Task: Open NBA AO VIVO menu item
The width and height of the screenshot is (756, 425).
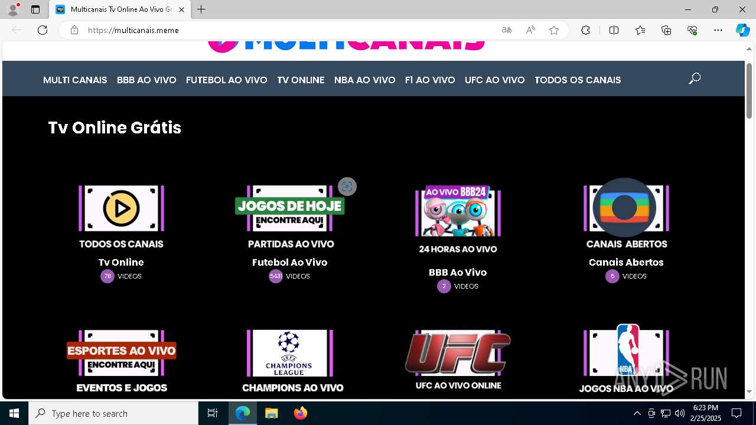Action: (364, 80)
